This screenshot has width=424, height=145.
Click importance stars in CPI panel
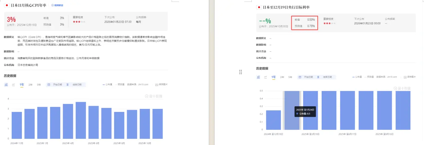[79, 22]
